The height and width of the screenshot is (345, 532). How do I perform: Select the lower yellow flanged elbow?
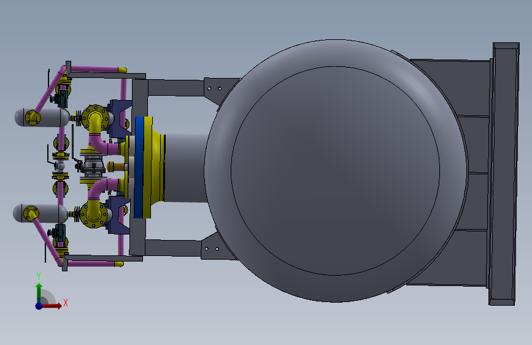[94, 214]
